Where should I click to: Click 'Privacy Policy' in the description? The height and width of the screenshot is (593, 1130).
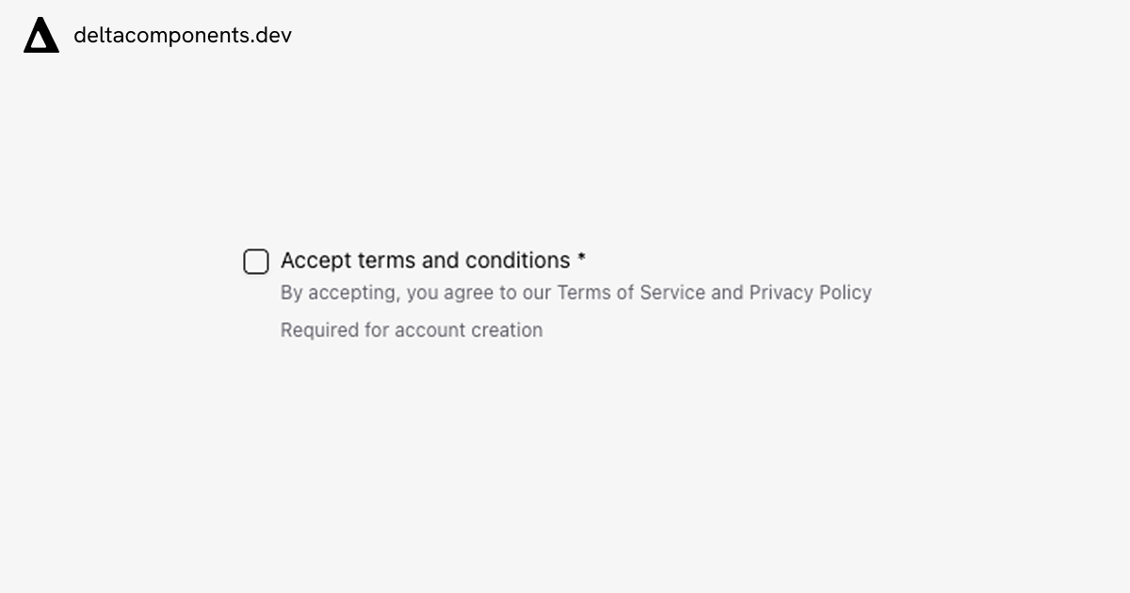[x=810, y=293]
